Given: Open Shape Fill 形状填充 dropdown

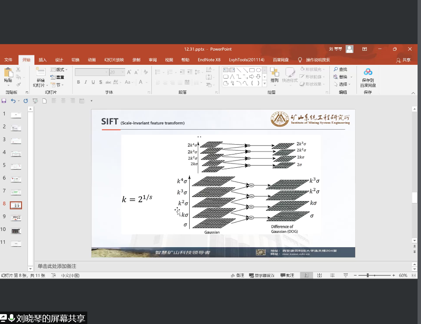Looking at the screenshot, I should coord(313,70).
